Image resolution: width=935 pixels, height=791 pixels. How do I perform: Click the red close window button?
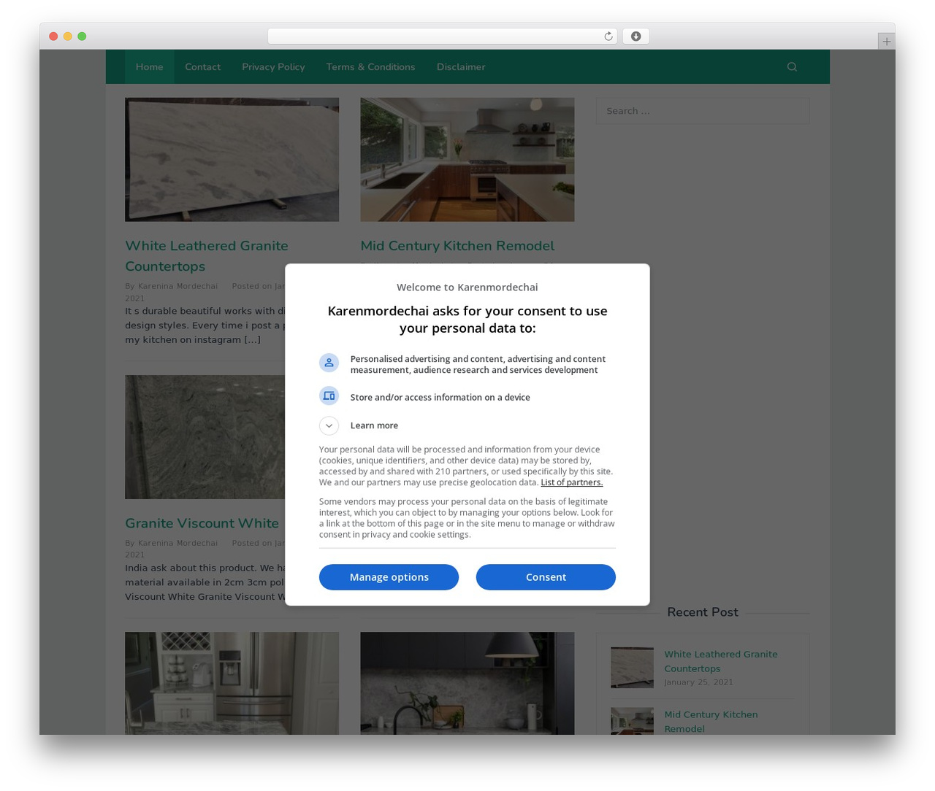point(53,36)
